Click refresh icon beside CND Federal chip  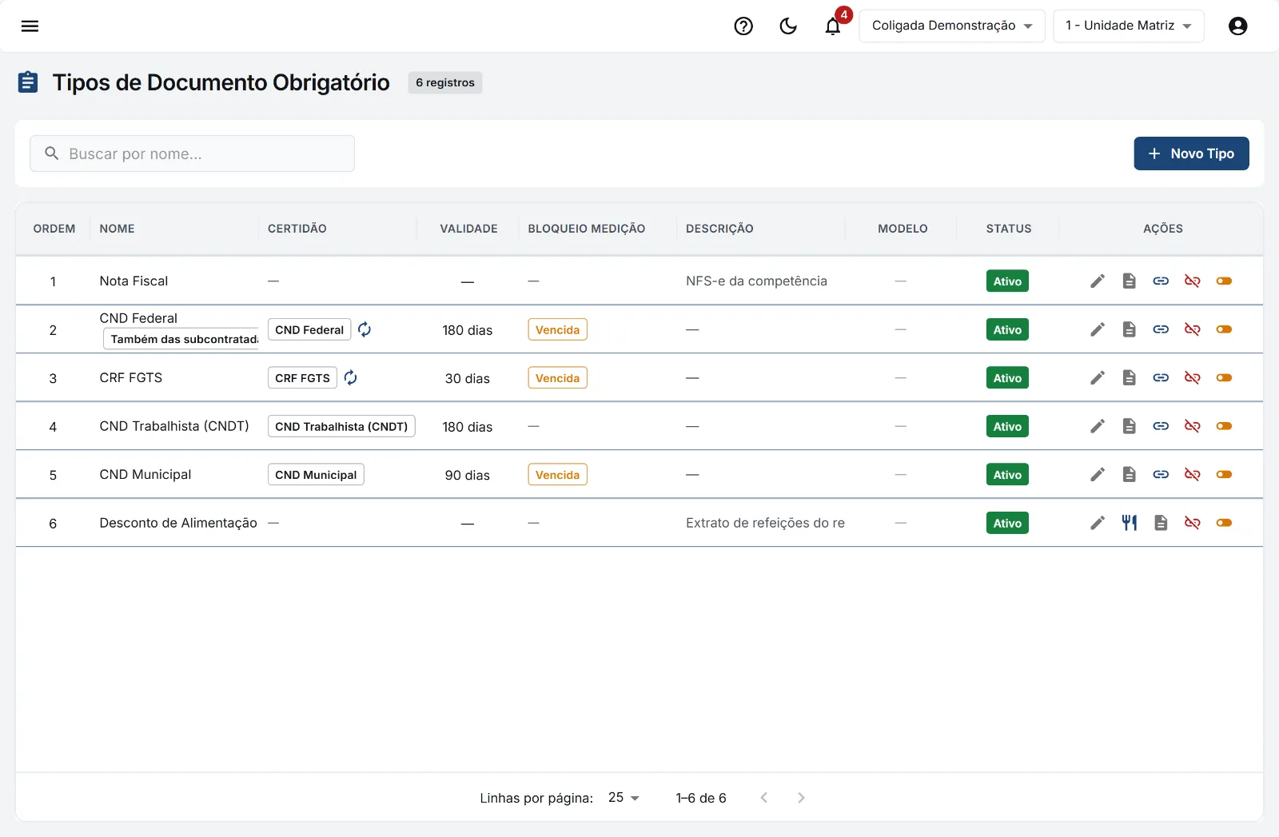[x=365, y=329]
